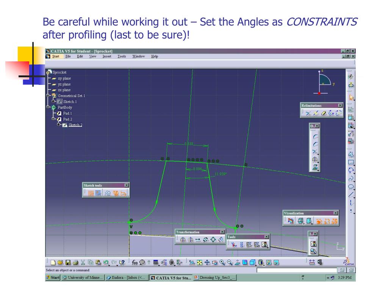Viewport: 388px width, 291px height.
Task: Click the Fit All In view icon
Action: coord(200,262)
